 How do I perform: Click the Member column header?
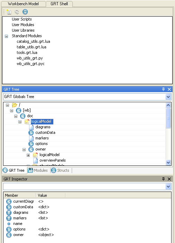coord(20,195)
